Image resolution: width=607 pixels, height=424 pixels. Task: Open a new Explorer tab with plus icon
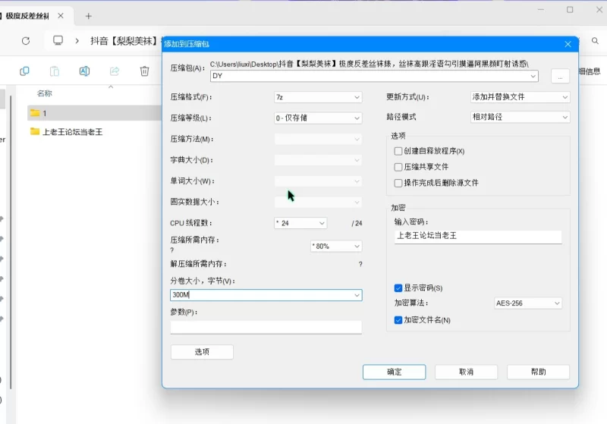pyautogui.click(x=89, y=16)
